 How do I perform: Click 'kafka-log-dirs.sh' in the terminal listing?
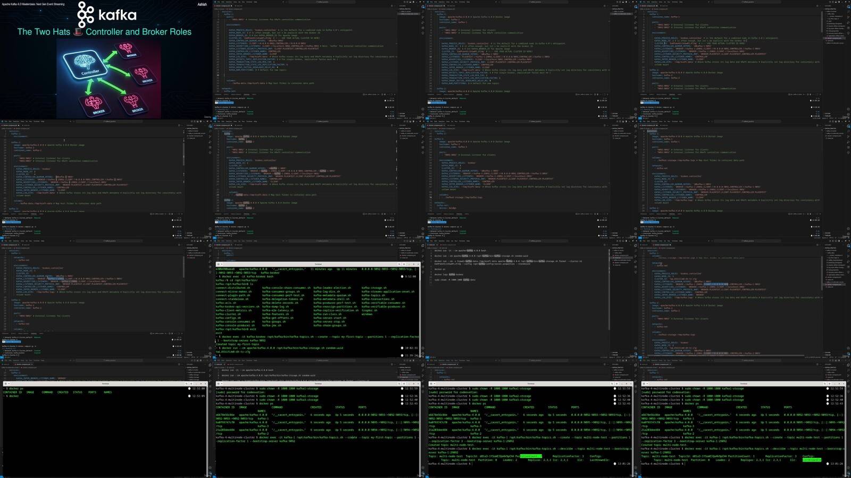(327, 292)
